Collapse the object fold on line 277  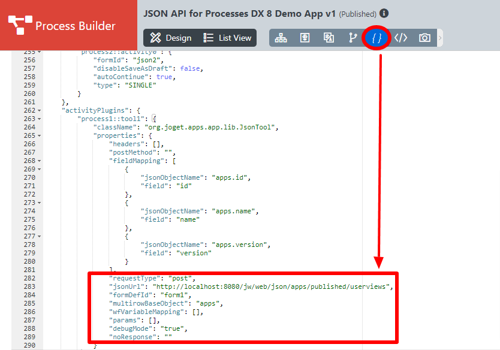pyautogui.click(x=39, y=237)
